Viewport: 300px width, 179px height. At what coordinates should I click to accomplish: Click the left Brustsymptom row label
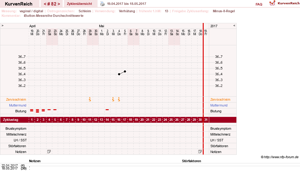tap(16, 129)
